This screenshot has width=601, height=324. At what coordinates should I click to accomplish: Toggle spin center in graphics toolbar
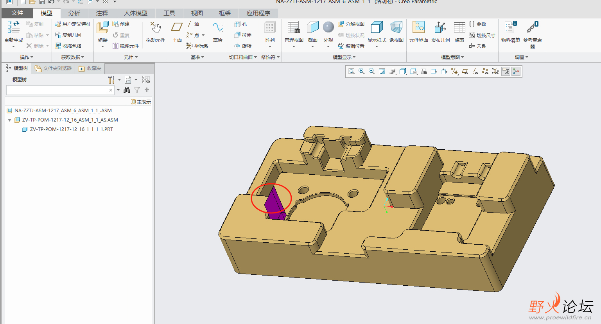[x=516, y=72]
